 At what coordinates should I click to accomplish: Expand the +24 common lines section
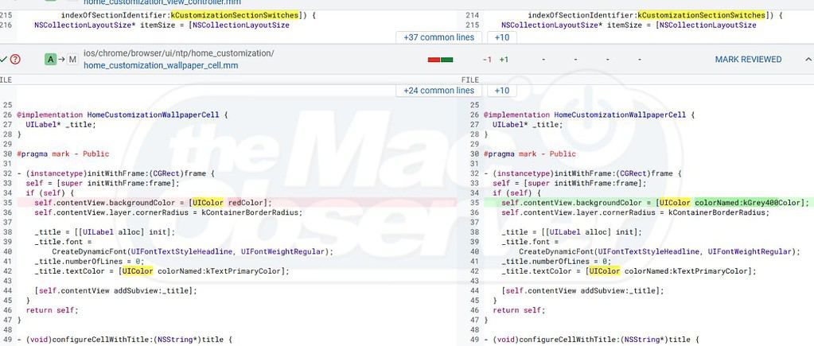click(438, 91)
